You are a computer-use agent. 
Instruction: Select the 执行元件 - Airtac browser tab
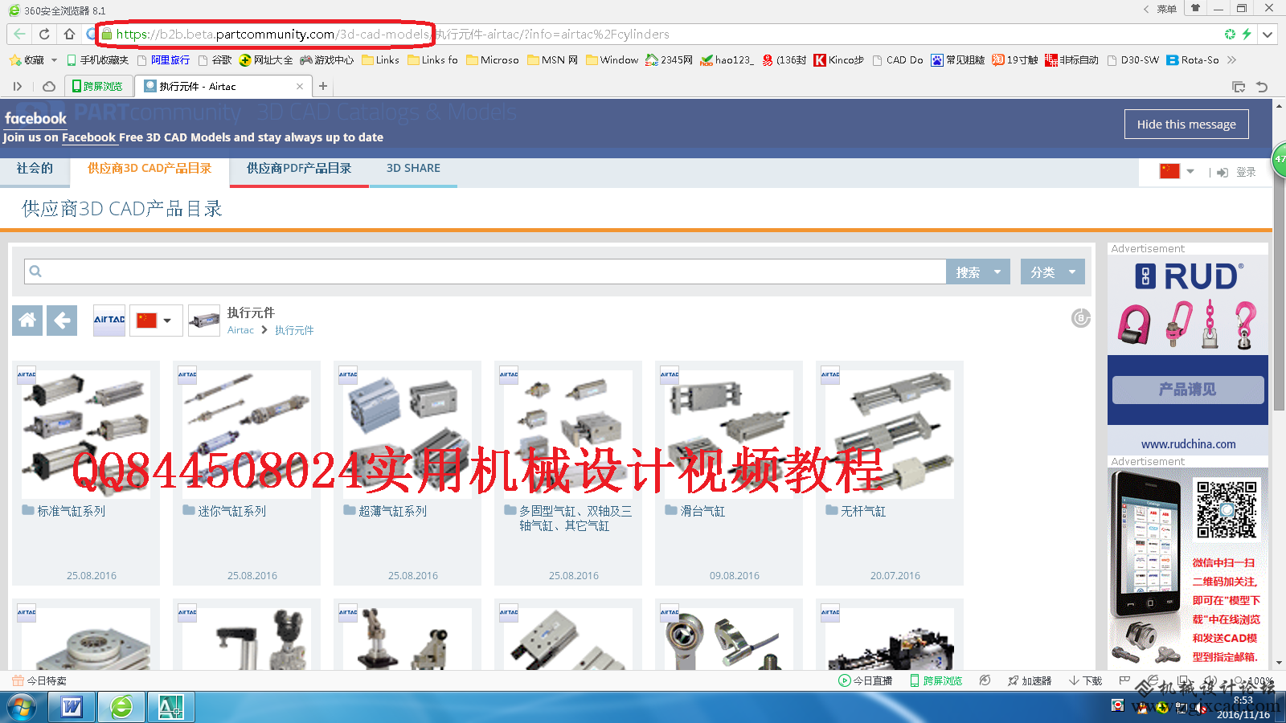(x=223, y=86)
